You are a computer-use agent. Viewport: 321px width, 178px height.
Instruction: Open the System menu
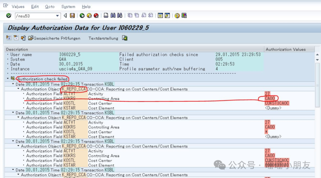[68, 7]
